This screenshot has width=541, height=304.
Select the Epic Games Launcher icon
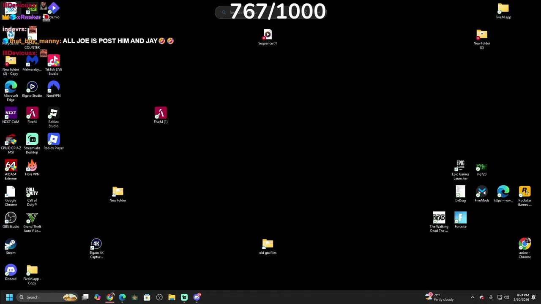pos(460,170)
